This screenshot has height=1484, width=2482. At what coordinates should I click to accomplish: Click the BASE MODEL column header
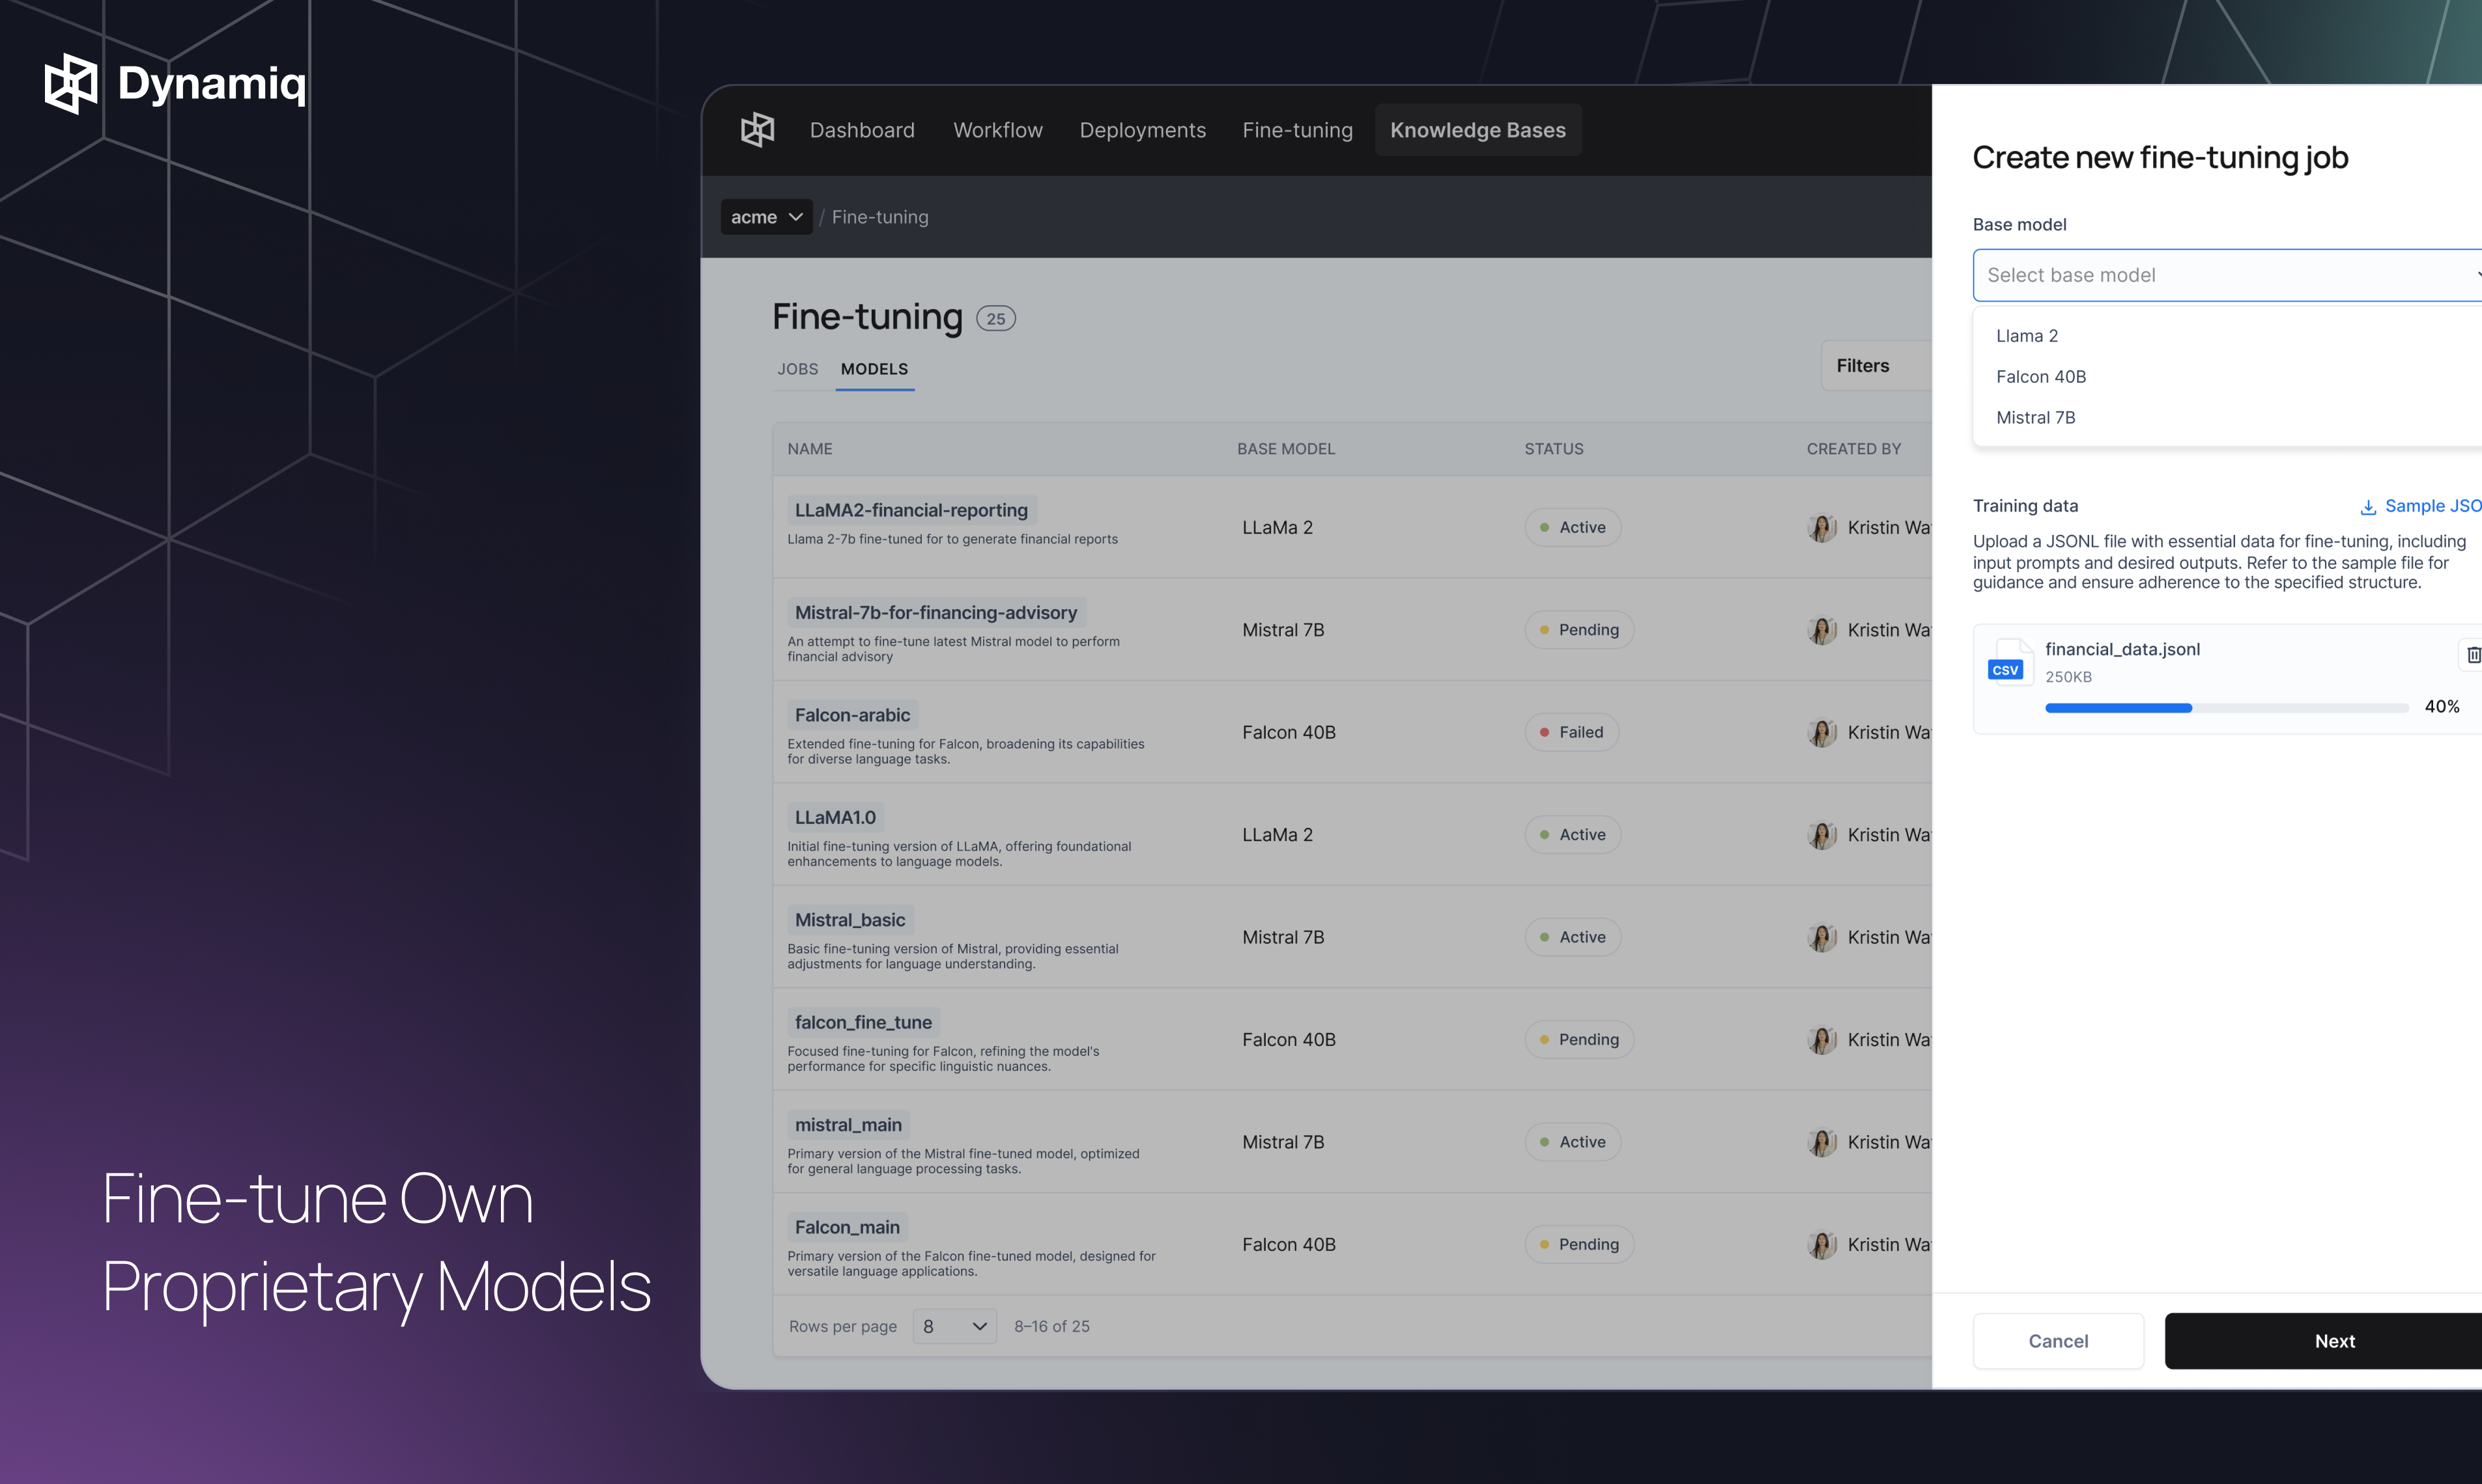pos(1286,449)
